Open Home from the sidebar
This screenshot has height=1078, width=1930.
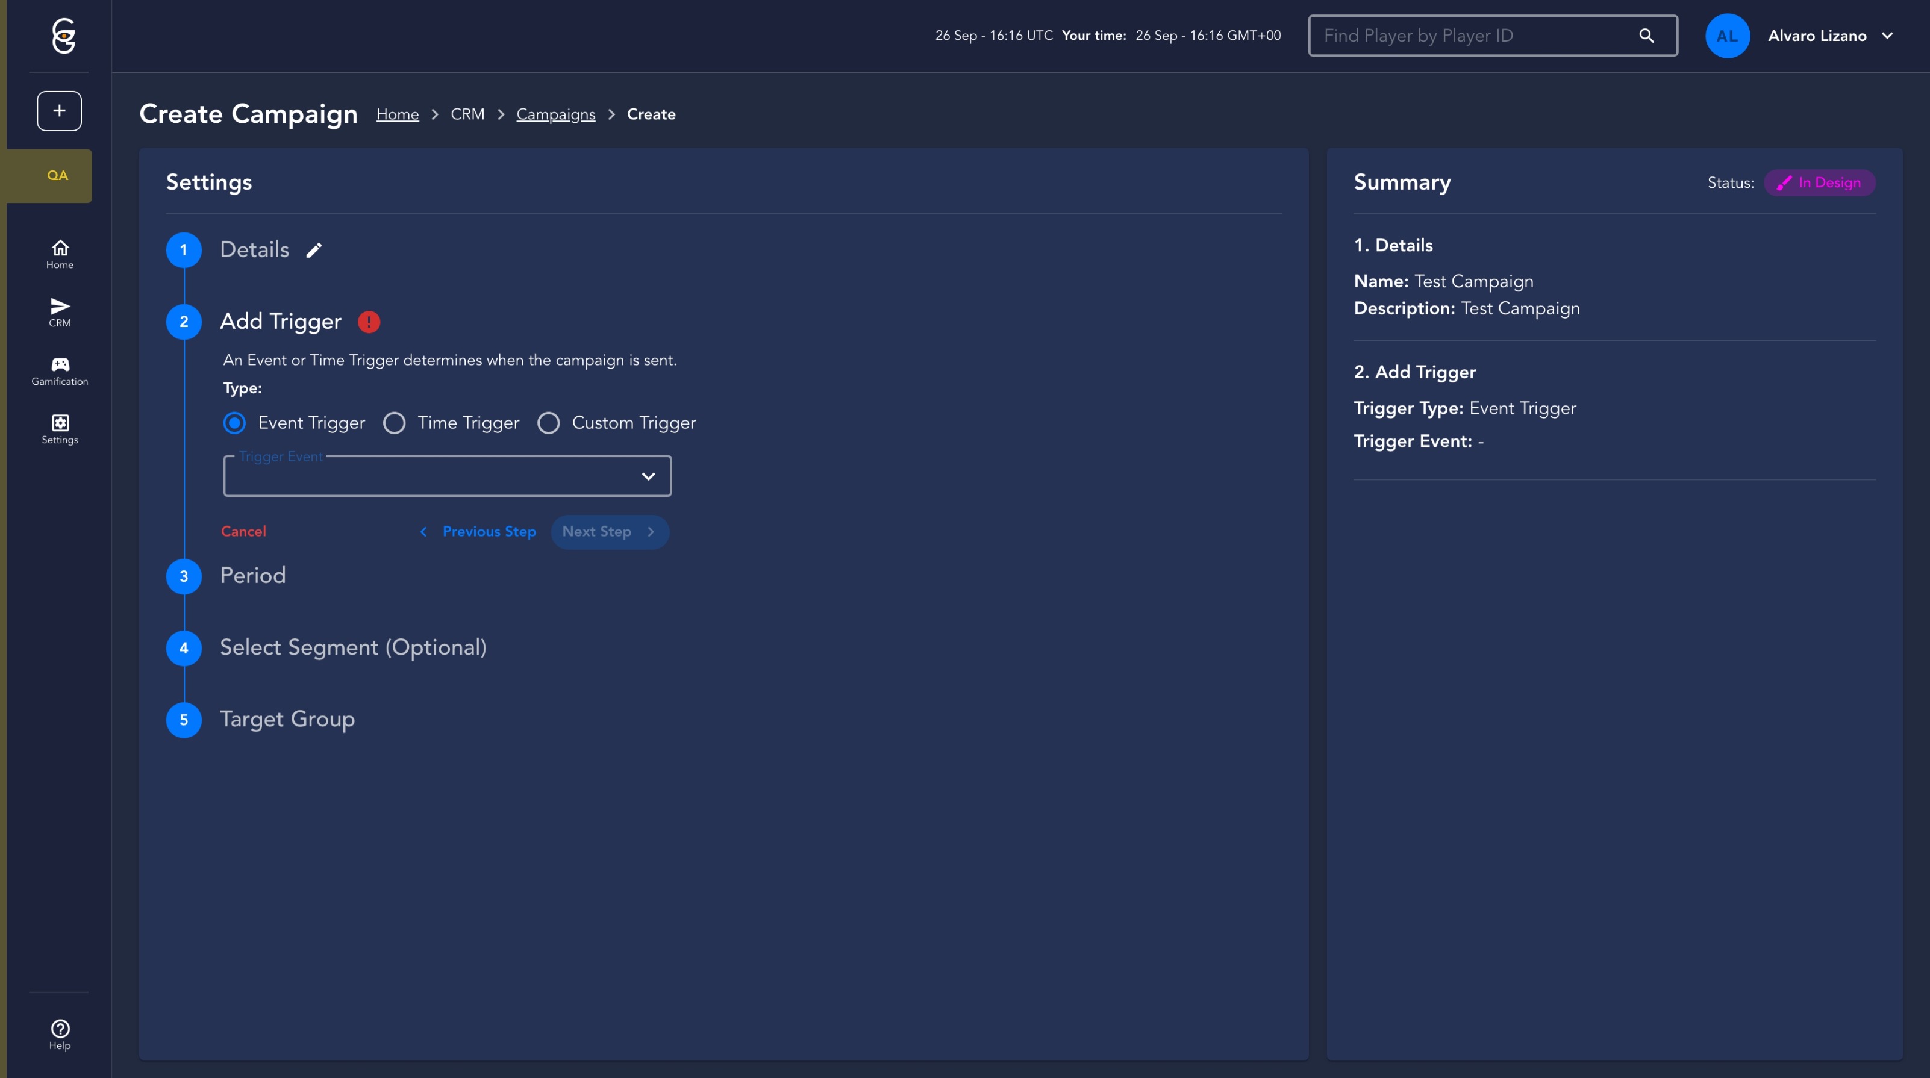tap(60, 254)
